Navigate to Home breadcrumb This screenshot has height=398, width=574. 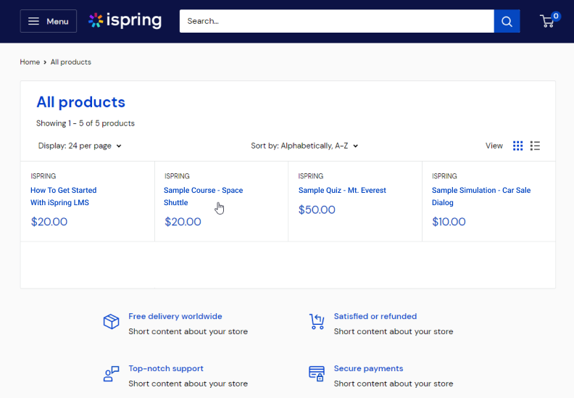pyautogui.click(x=30, y=62)
